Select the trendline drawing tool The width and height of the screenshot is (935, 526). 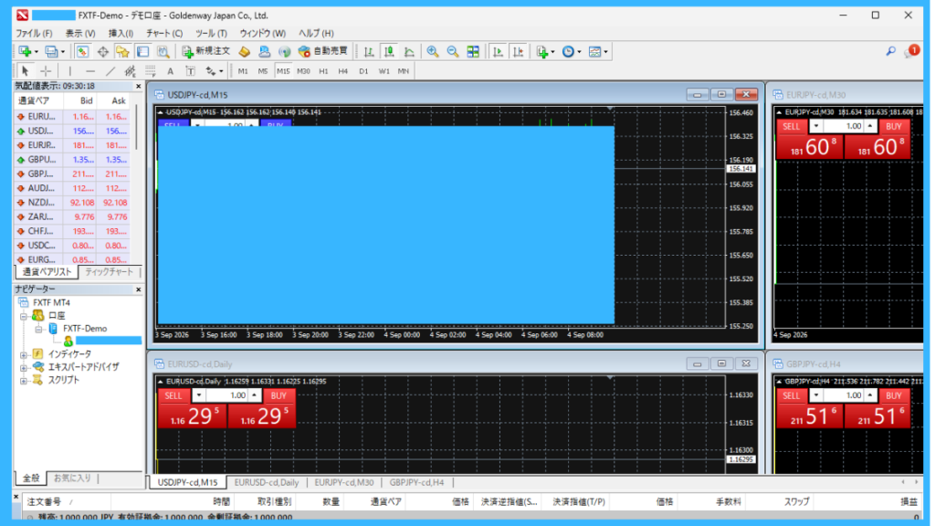110,71
